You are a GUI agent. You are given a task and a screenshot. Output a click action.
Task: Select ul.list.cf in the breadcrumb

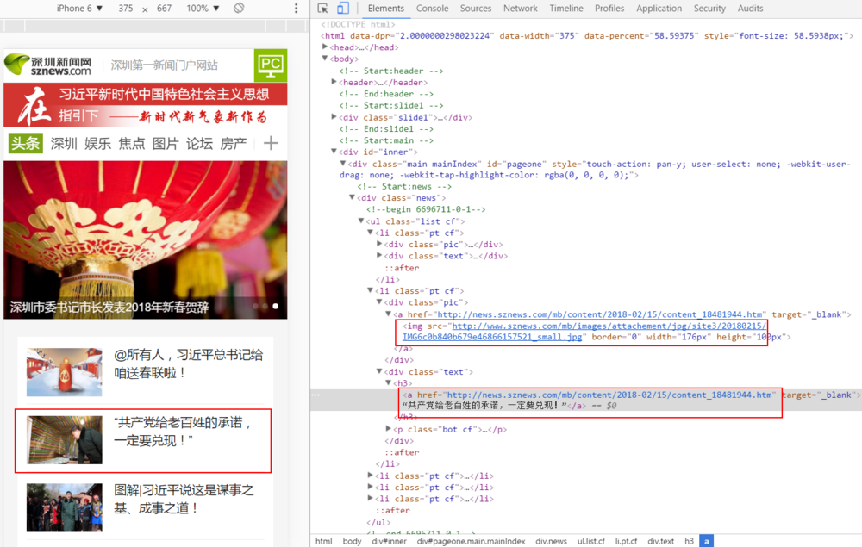coord(591,541)
